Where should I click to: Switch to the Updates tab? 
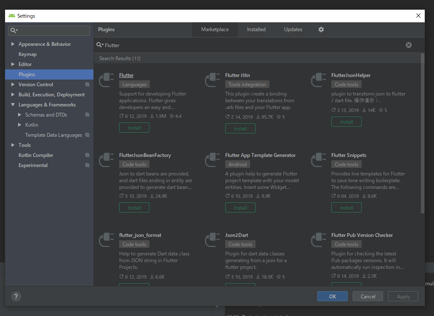(293, 29)
